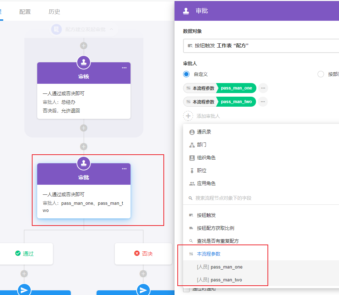Image resolution: width=339 pixels, height=295 pixels.
Task: Open the 配置 tab
Action: tap(25, 12)
